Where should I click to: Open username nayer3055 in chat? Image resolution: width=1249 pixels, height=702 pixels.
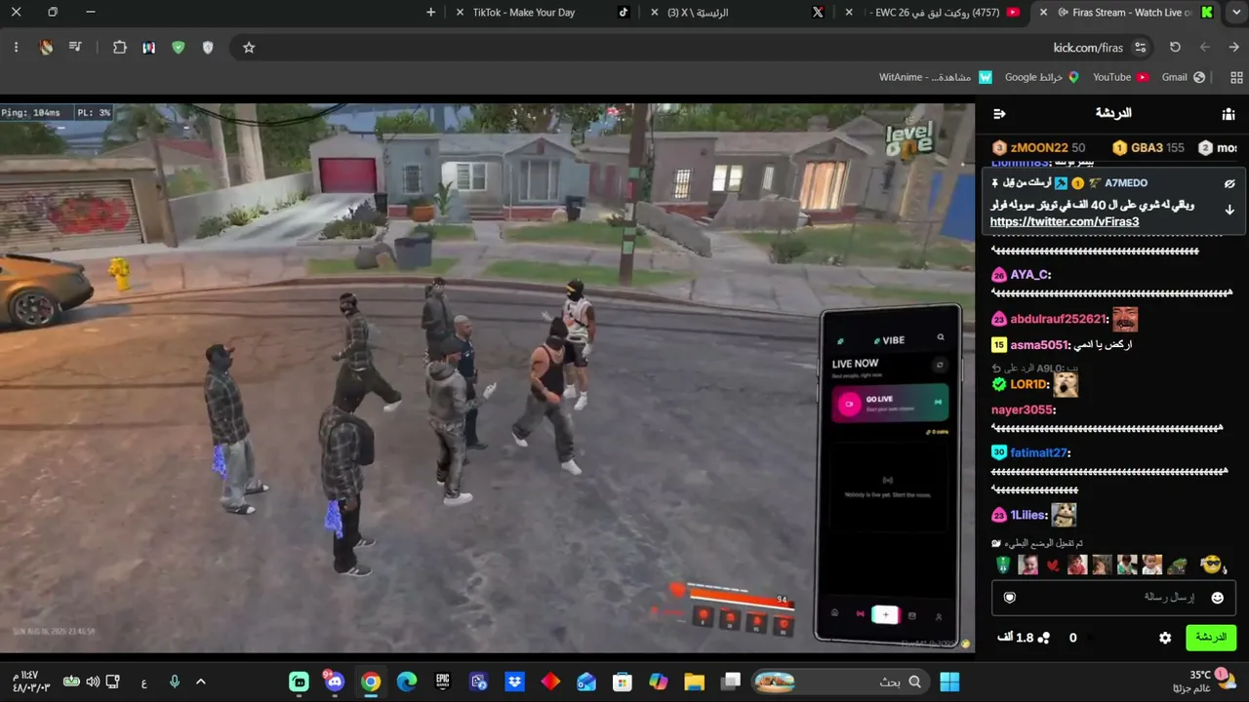click(x=1022, y=410)
